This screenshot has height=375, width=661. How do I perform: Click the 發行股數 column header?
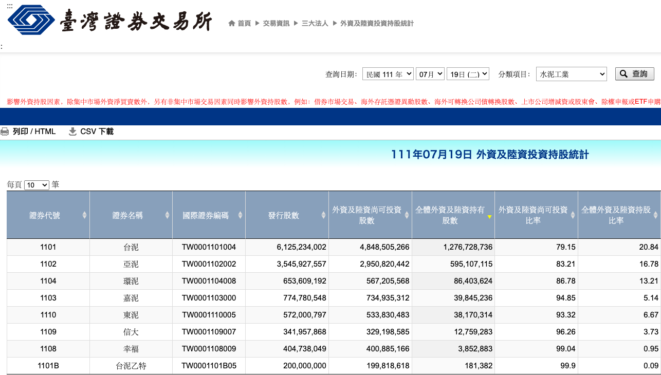pyautogui.click(x=287, y=215)
